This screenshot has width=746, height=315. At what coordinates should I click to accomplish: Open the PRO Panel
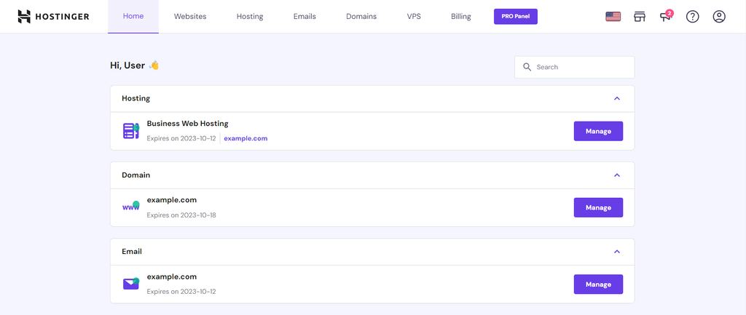(515, 17)
